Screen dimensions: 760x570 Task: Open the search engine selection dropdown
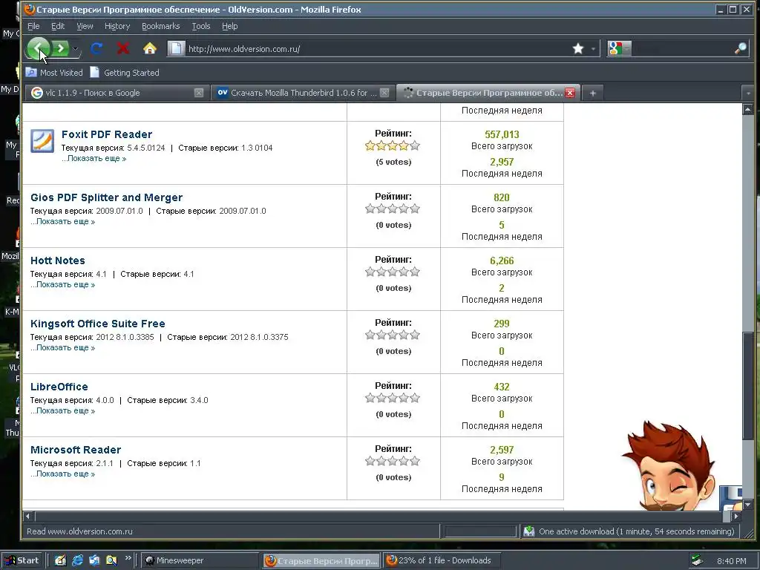pos(626,48)
